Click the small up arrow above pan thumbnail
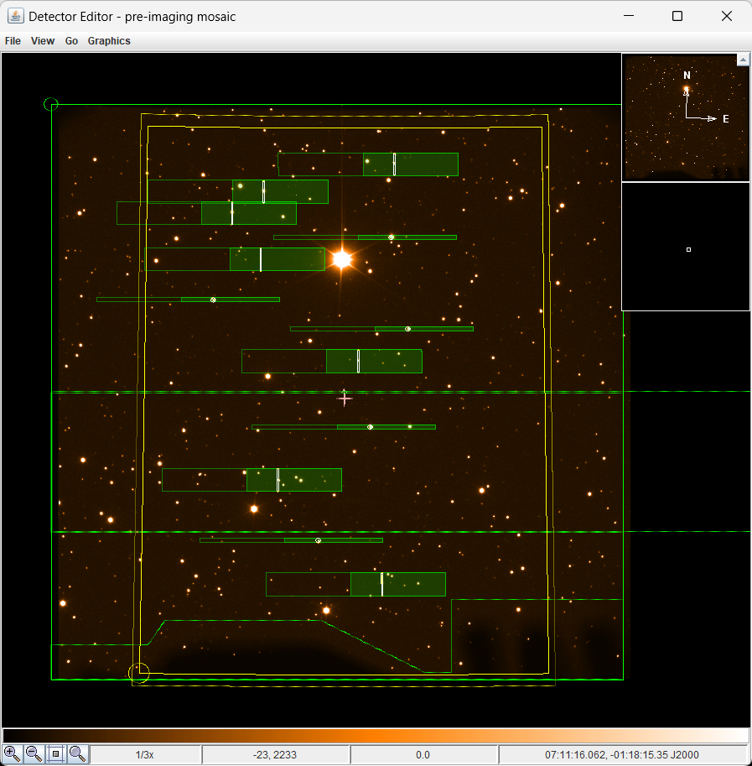752x766 pixels. point(743,60)
